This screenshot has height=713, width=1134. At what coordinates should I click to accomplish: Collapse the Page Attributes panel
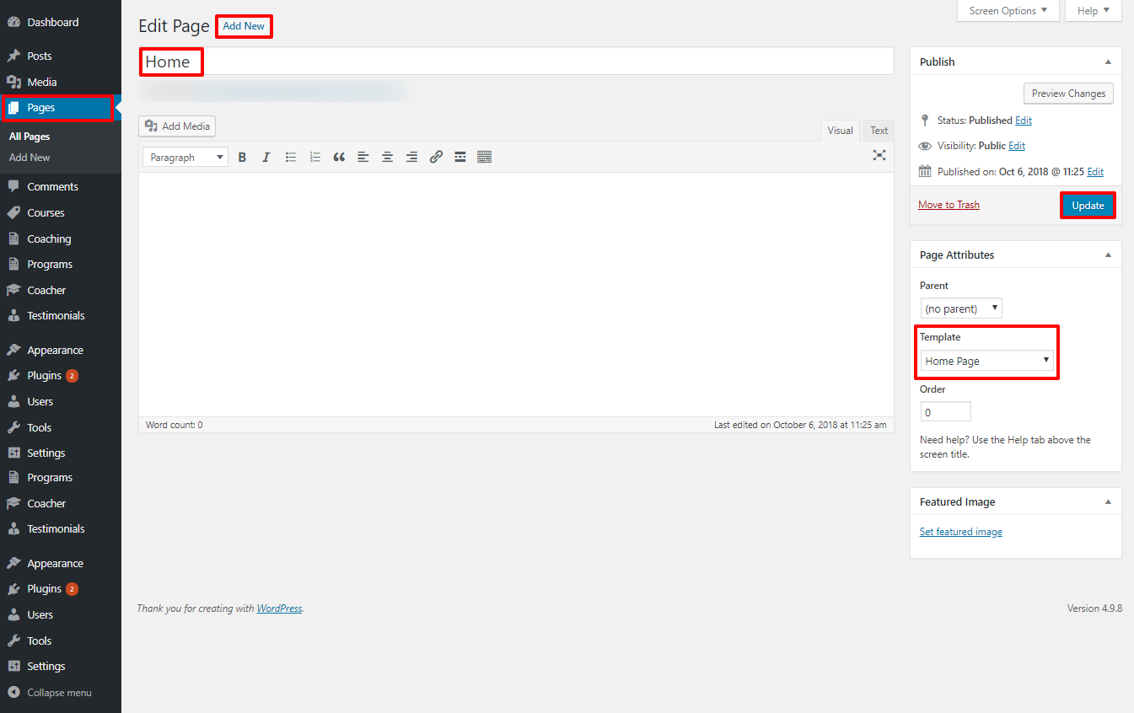tap(1108, 255)
